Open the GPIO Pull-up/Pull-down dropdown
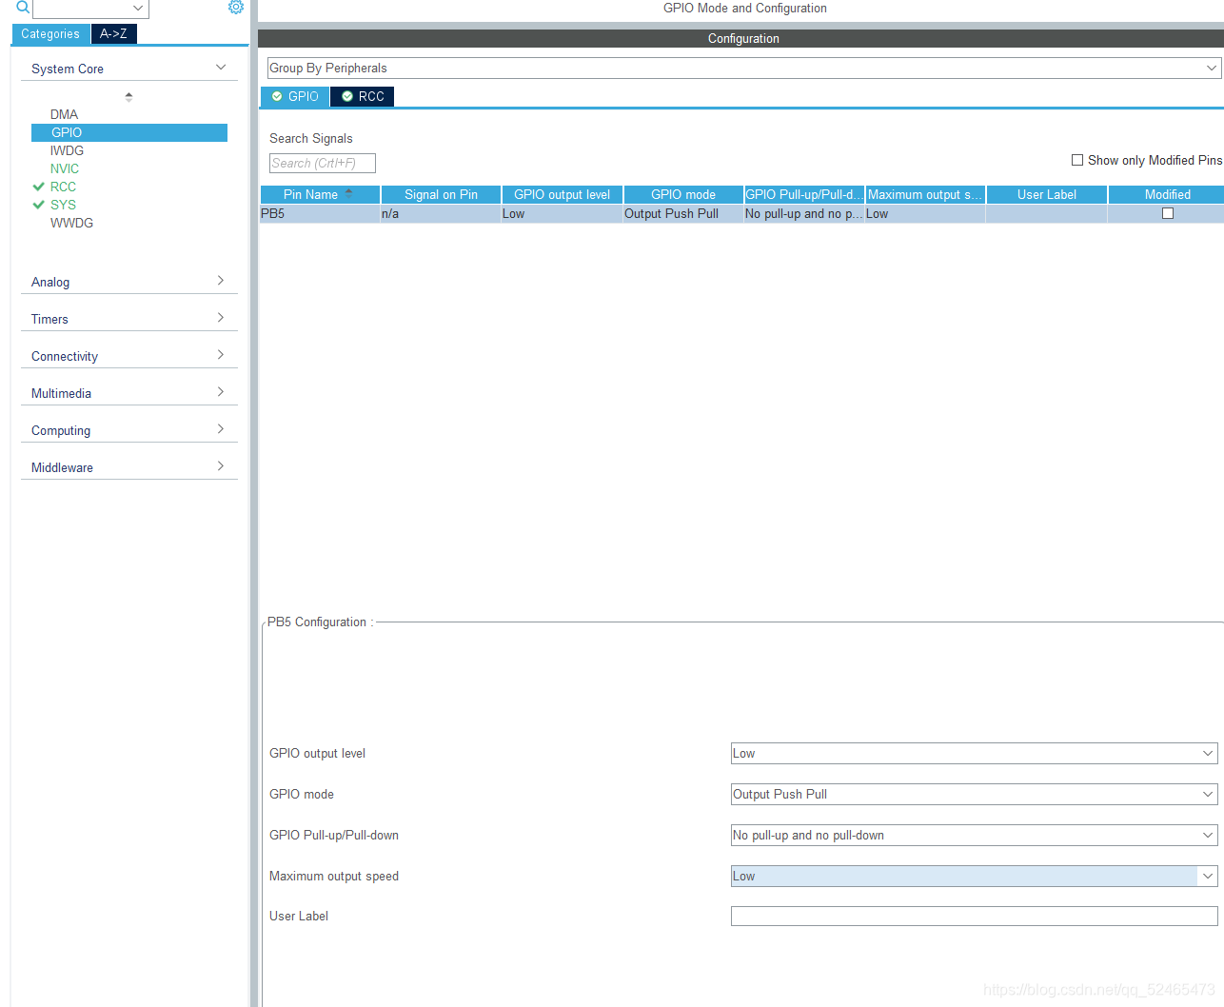The image size is (1224, 1007). (x=974, y=835)
